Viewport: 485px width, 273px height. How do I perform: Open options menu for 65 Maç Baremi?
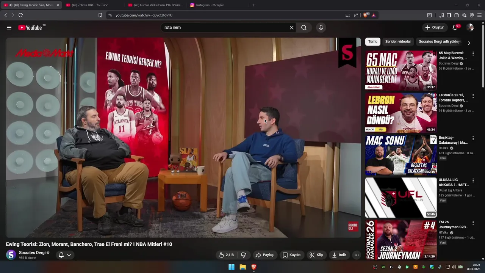point(473,54)
